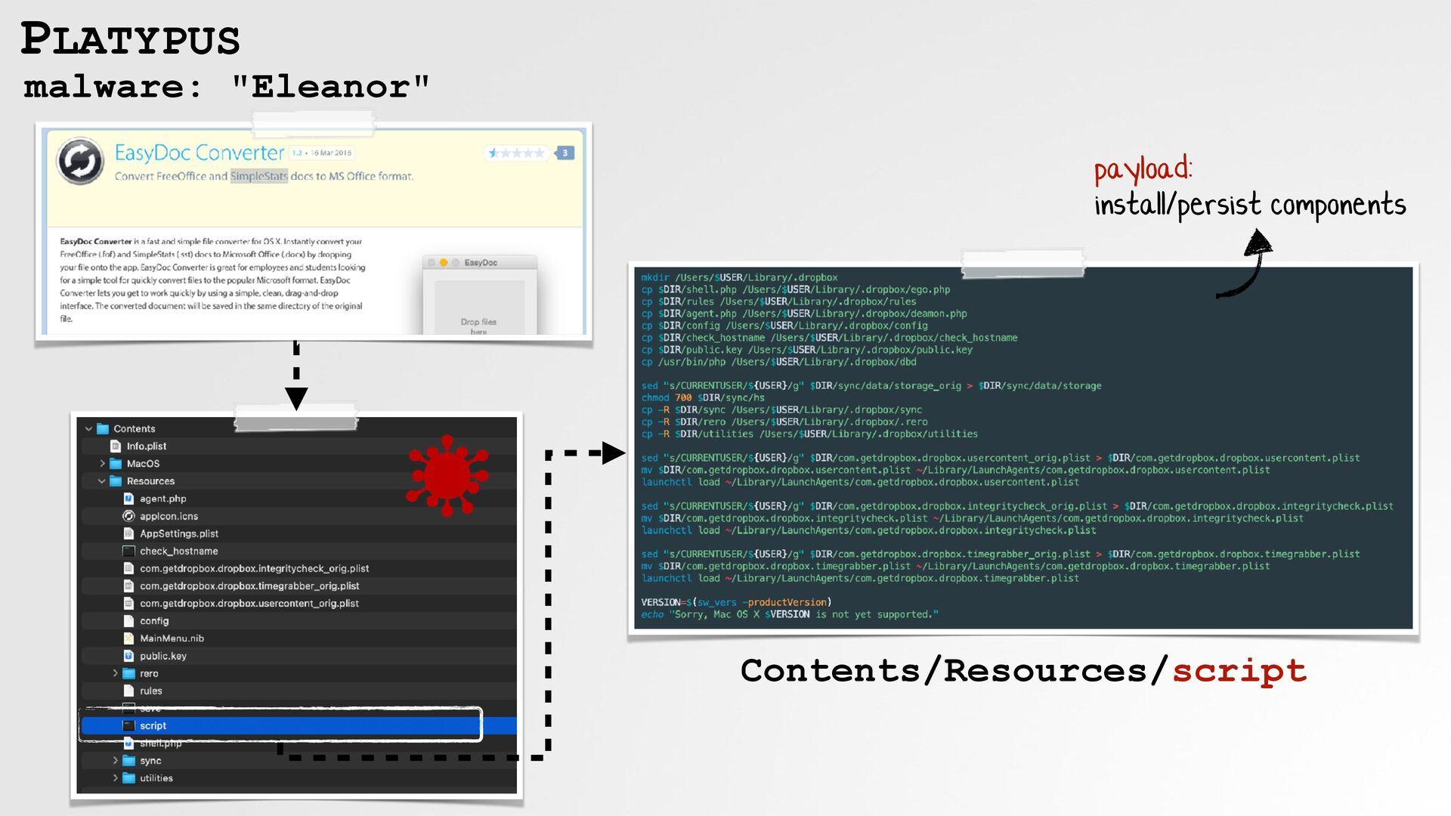Click the script executable icon

(128, 725)
